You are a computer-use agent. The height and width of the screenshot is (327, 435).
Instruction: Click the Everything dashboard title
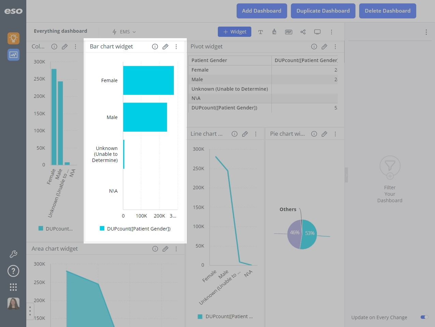pyautogui.click(x=60, y=31)
